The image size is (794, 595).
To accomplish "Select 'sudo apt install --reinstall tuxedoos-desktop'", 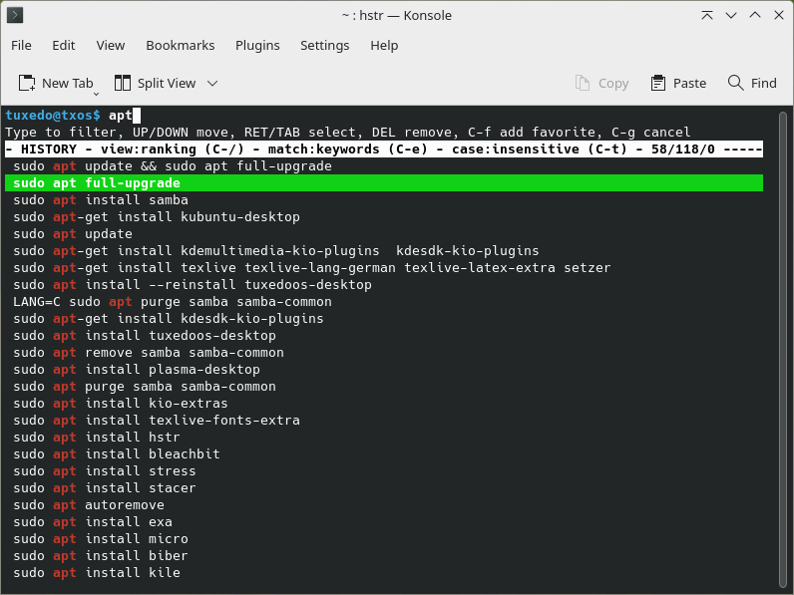I will (193, 285).
